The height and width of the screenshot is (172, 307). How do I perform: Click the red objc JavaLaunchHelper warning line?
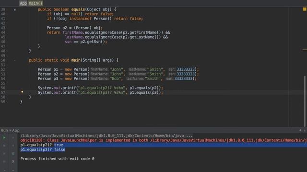click(164, 140)
